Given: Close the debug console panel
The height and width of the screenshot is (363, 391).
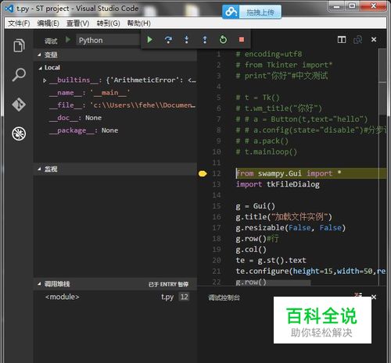Looking at the screenshot, I should 374,297.
